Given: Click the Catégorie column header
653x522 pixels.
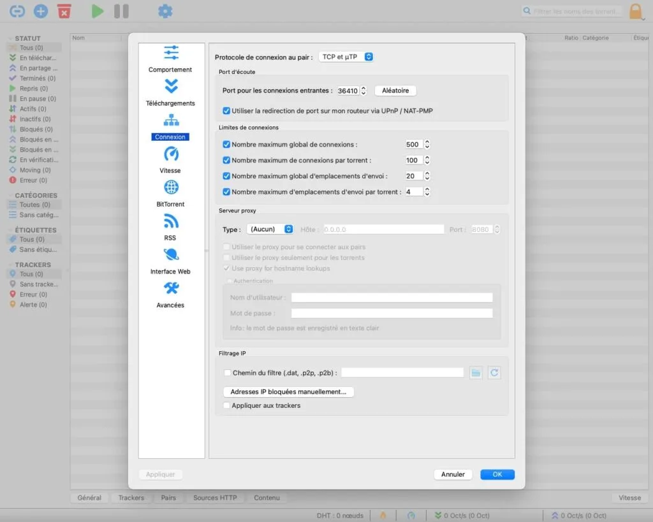Looking at the screenshot, I should pyautogui.click(x=595, y=38).
